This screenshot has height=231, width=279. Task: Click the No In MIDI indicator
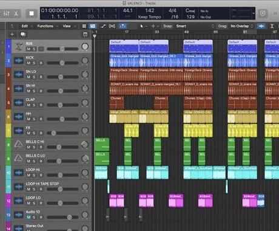pos(204,11)
